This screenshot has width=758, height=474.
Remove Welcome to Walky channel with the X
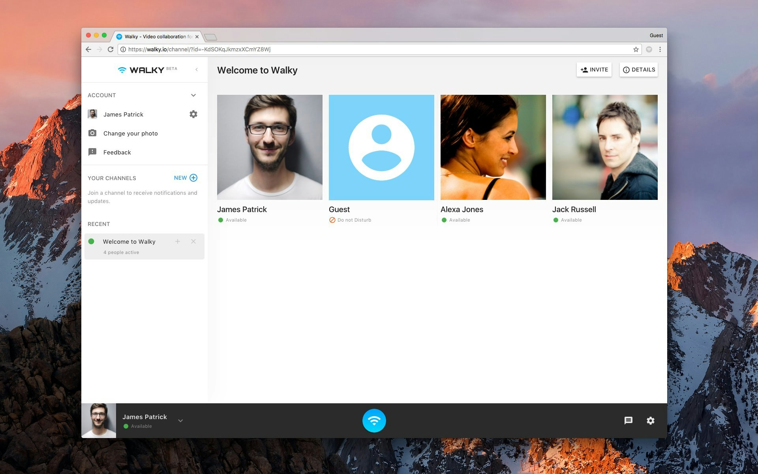click(193, 241)
